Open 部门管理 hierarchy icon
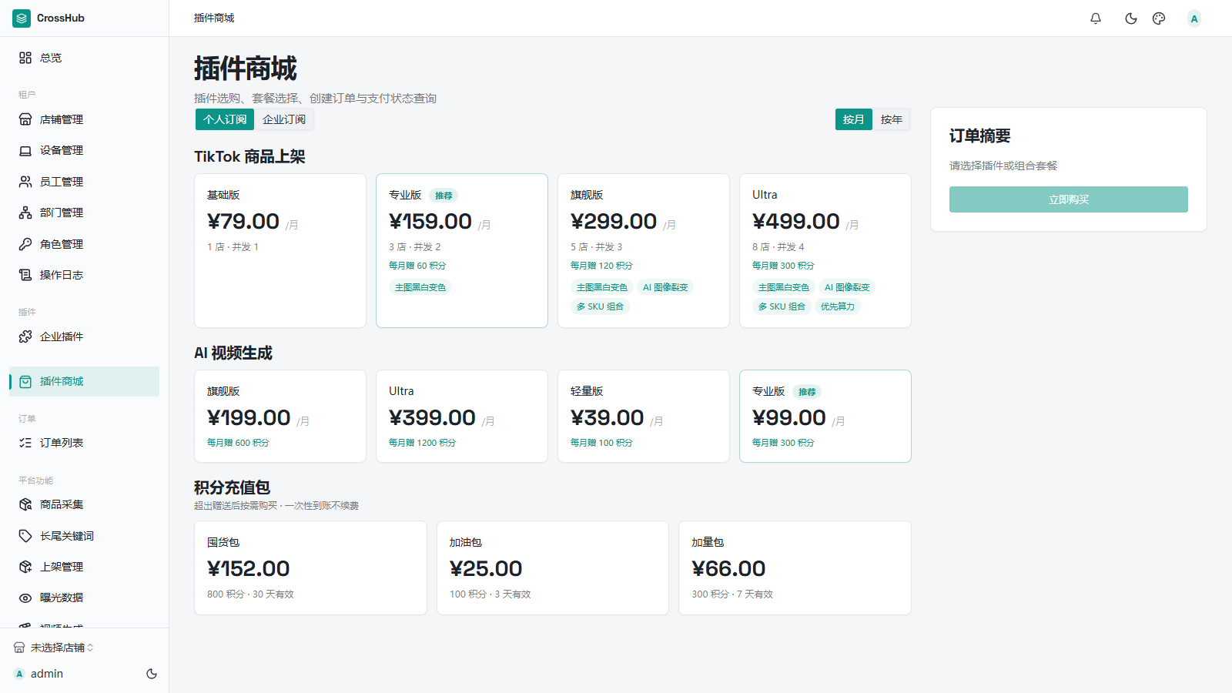The height and width of the screenshot is (693, 1232). tap(25, 213)
